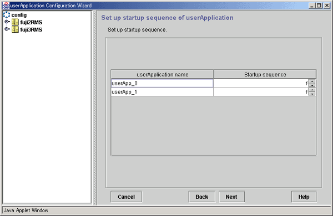The image size is (333, 216).
Task: Cancel the configuration wizard
Action: click(127, 197)
